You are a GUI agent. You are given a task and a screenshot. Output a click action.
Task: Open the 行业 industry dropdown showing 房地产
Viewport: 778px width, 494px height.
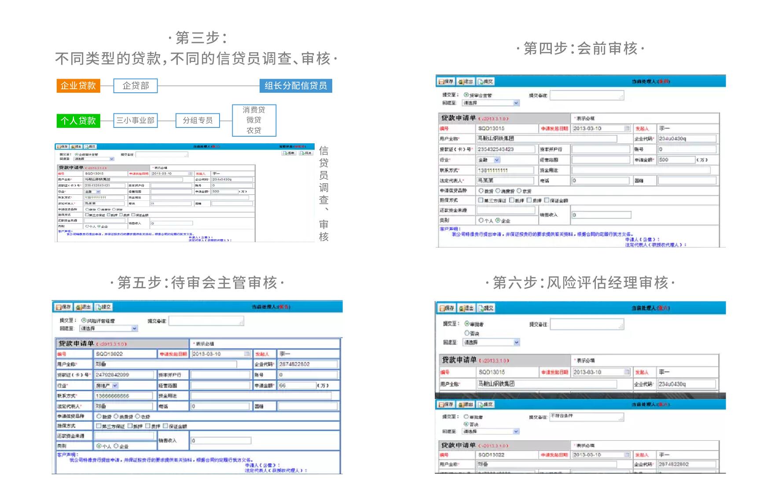[106, 385]
